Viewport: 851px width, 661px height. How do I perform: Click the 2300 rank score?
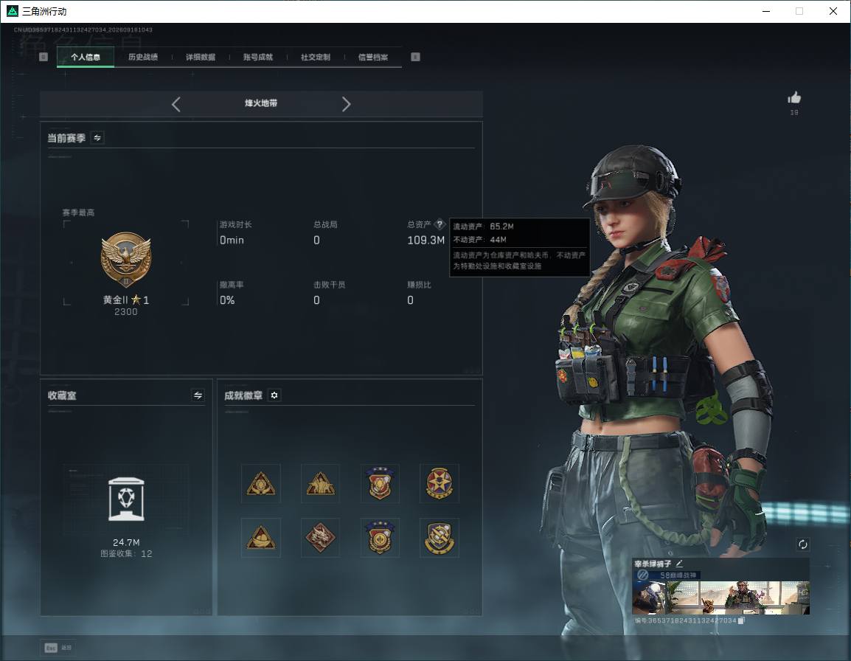pyautogui.click(x=126, y=312)
